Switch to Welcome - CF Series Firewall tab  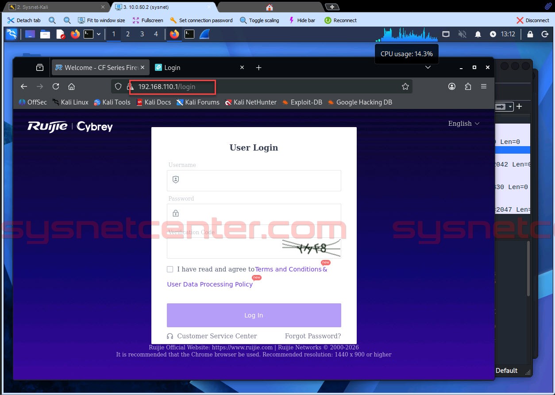100,68
